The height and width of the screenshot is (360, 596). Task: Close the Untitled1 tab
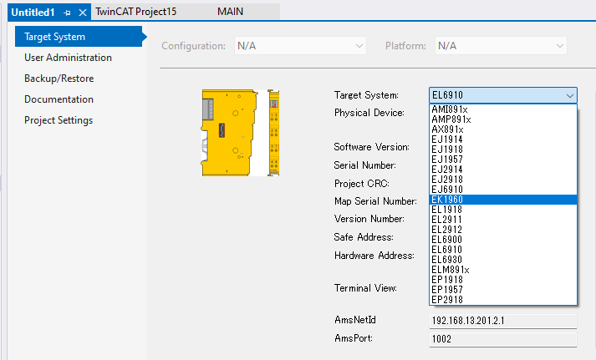[83, 13]
